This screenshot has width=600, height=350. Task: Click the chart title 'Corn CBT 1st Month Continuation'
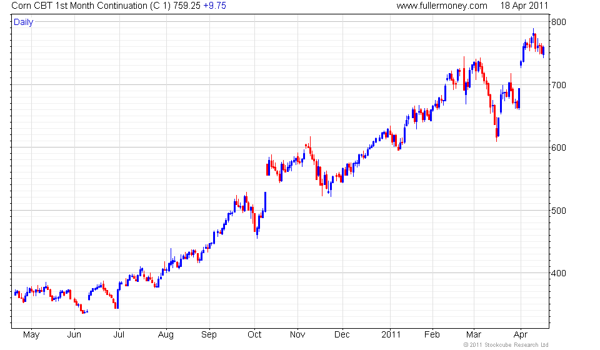(79, 6)
